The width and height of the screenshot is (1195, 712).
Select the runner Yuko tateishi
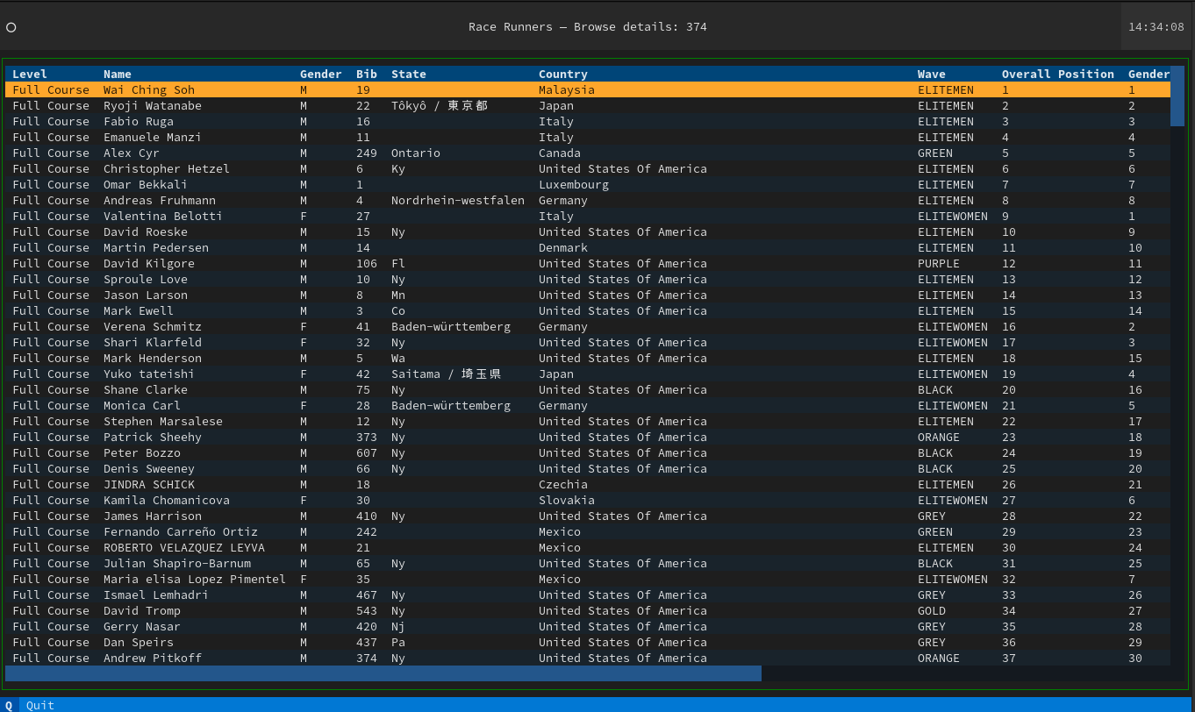point(588,374)
